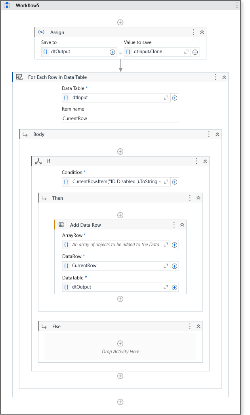Click the {} icon on the If Condition field
This screenshot has height=415, width=250.
click(66, 182)
